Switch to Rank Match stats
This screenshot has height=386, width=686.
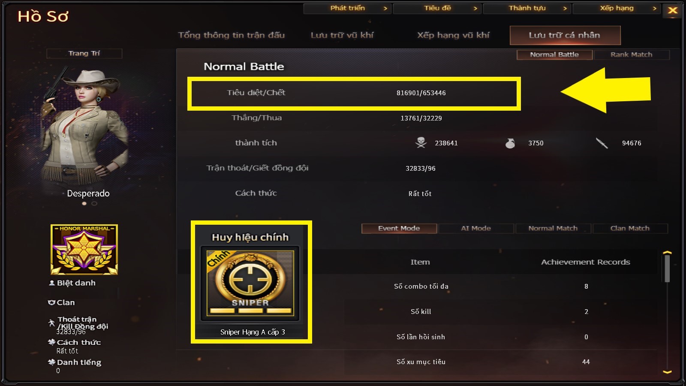(632, 54)
